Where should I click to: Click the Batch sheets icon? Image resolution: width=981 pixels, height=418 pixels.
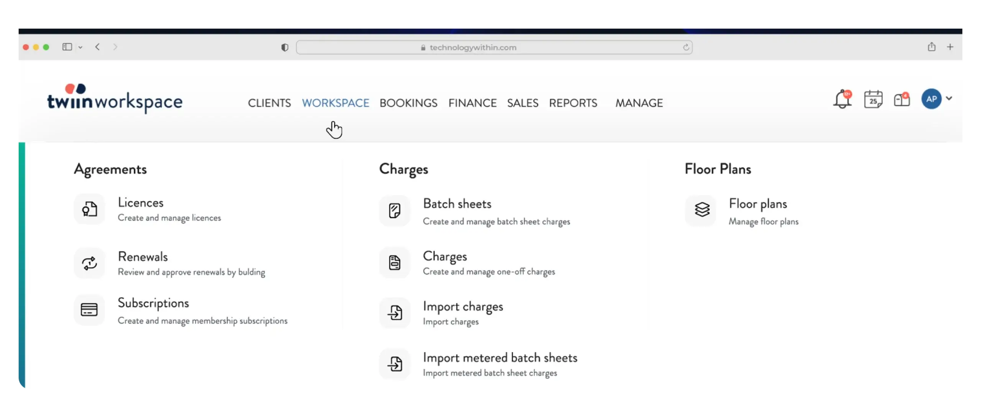click(395, 211)
